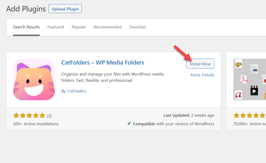This screenshot has width=266, height=163.
Task: Select the Recommended tab
Action: coord(108,27)
